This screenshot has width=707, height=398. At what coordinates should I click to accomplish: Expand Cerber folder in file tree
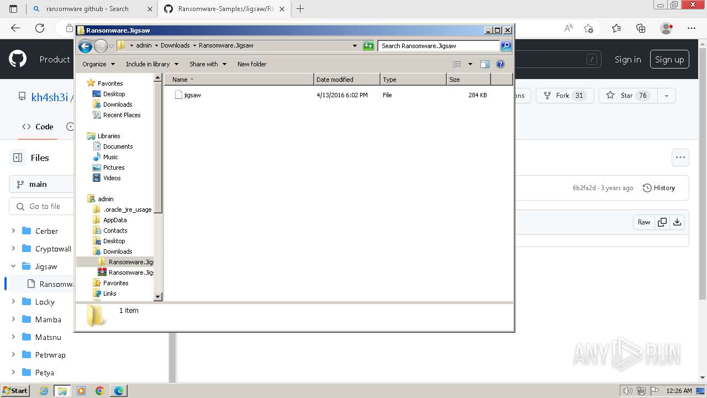point(13,231)
